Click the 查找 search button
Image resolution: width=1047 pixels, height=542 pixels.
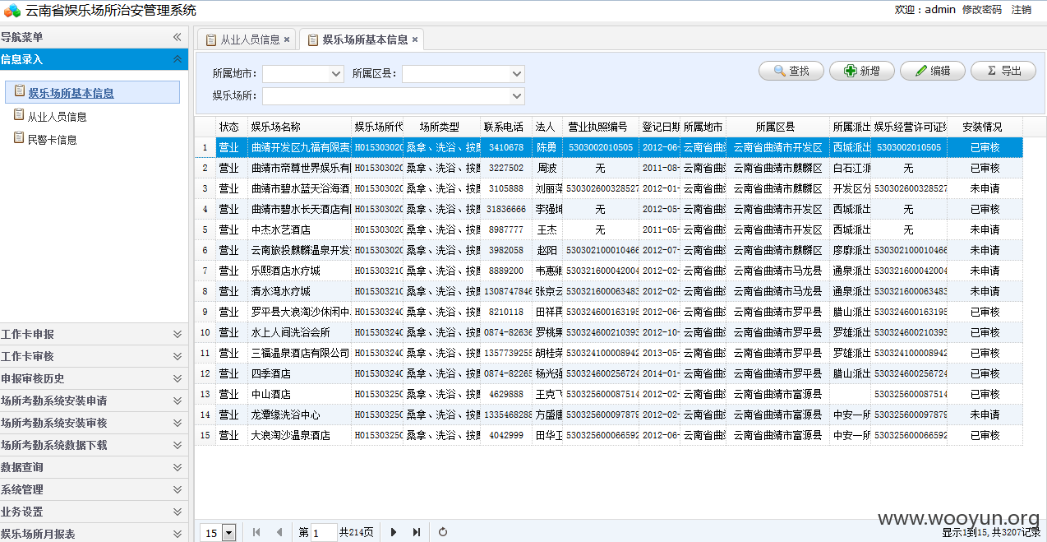click(791, 72)
